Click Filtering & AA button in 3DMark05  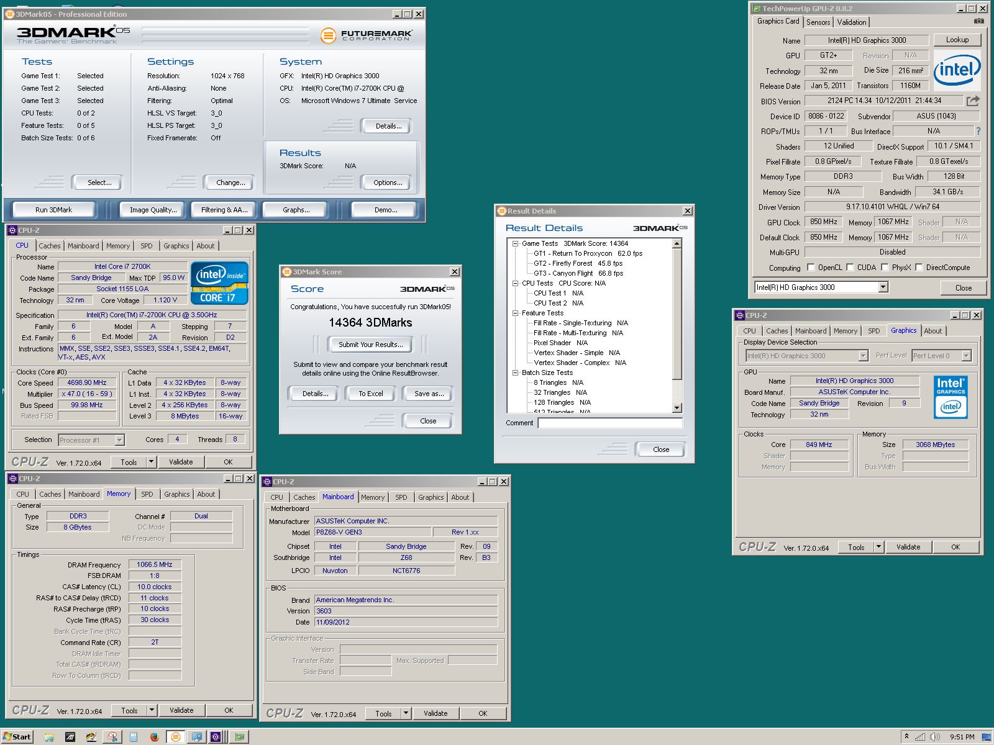tap(224, 210)
